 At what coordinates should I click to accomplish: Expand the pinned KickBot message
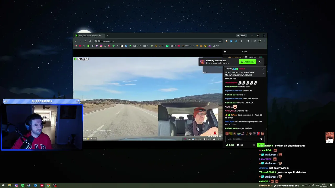(x=263, y=73)
